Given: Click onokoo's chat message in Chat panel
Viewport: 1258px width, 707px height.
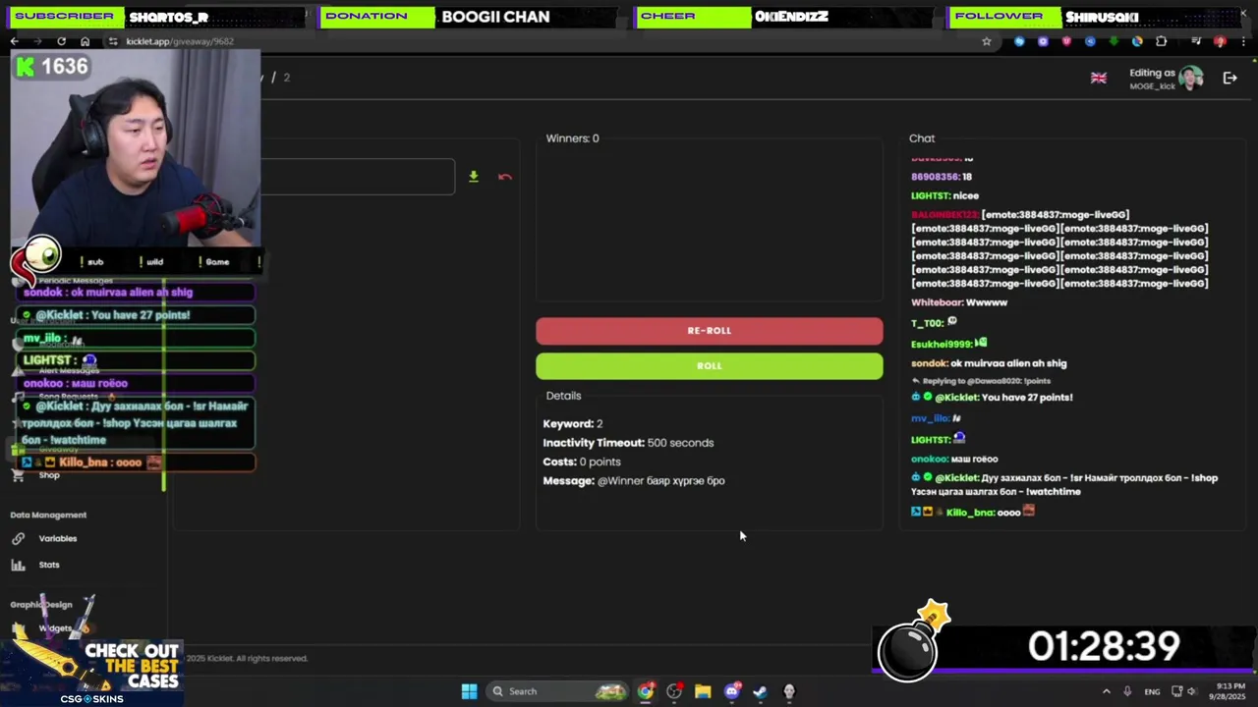Looking at the screenshot, I should click(954, 459).
